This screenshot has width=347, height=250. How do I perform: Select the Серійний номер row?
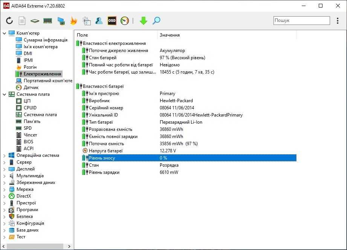tap(189, 108)
